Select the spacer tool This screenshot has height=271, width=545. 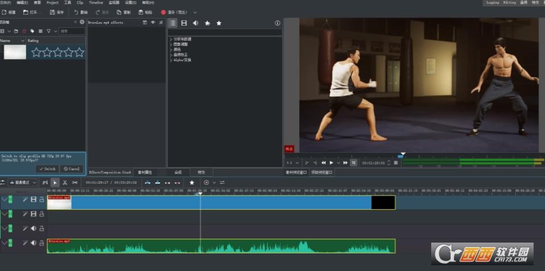75,182
